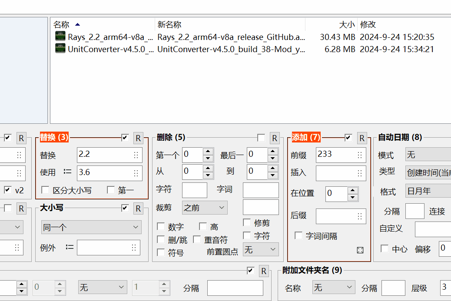
Task: Reset the 替换 panel with its R button
Action: point(138,138)
